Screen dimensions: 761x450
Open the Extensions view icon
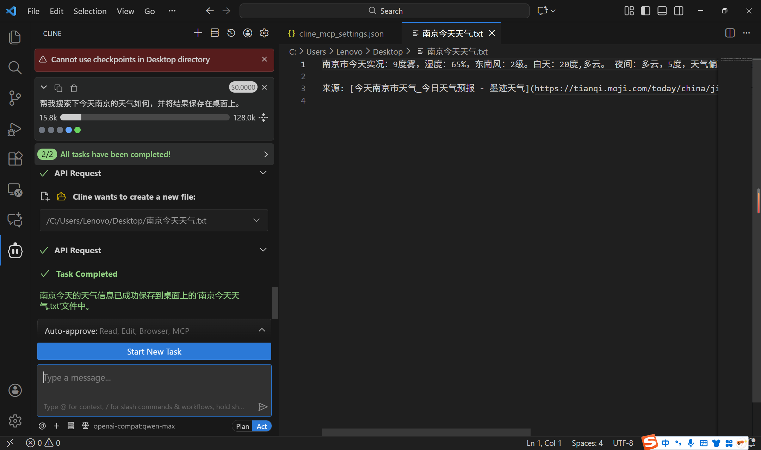click(15, 159)
